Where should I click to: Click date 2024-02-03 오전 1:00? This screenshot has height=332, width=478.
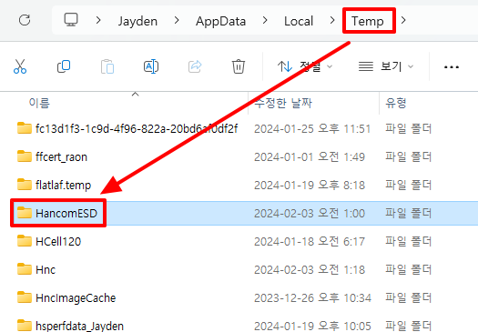point(310,214)
